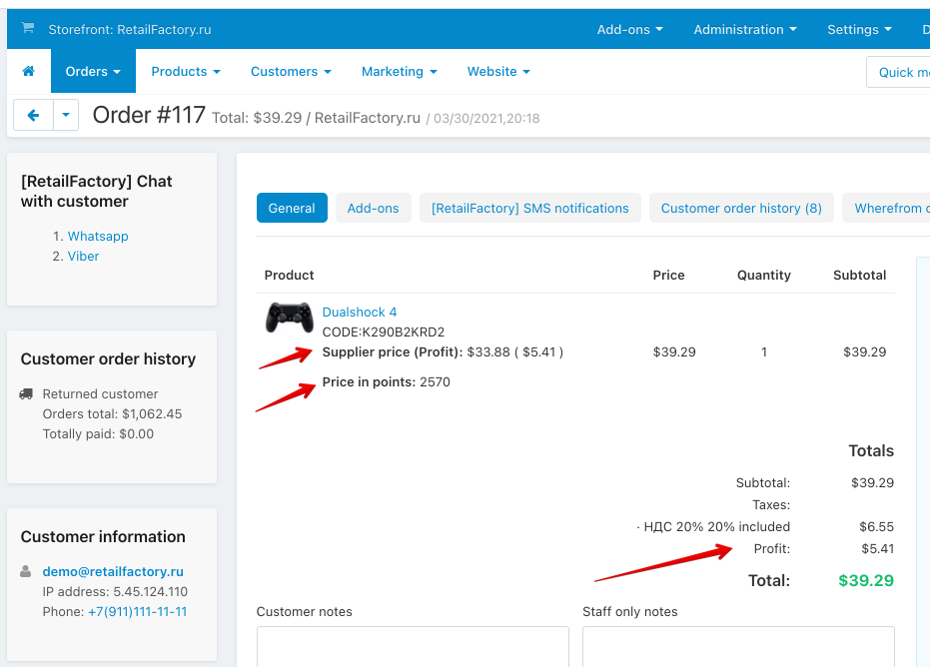Select the General tab

pyautogui.click(x=292, y=208)
